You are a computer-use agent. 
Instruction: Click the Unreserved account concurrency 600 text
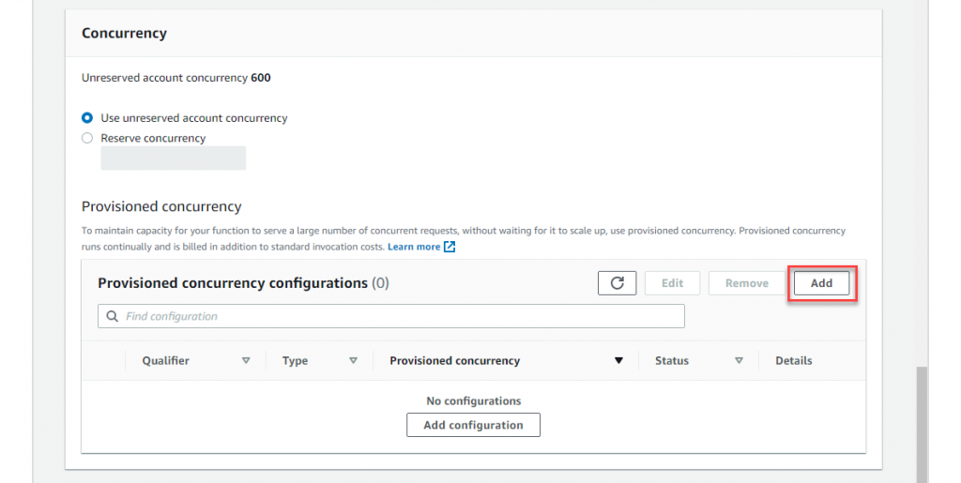point(175,78)
